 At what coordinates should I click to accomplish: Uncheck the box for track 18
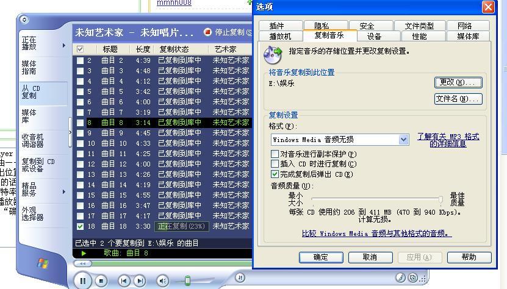[x=80, y=226]
